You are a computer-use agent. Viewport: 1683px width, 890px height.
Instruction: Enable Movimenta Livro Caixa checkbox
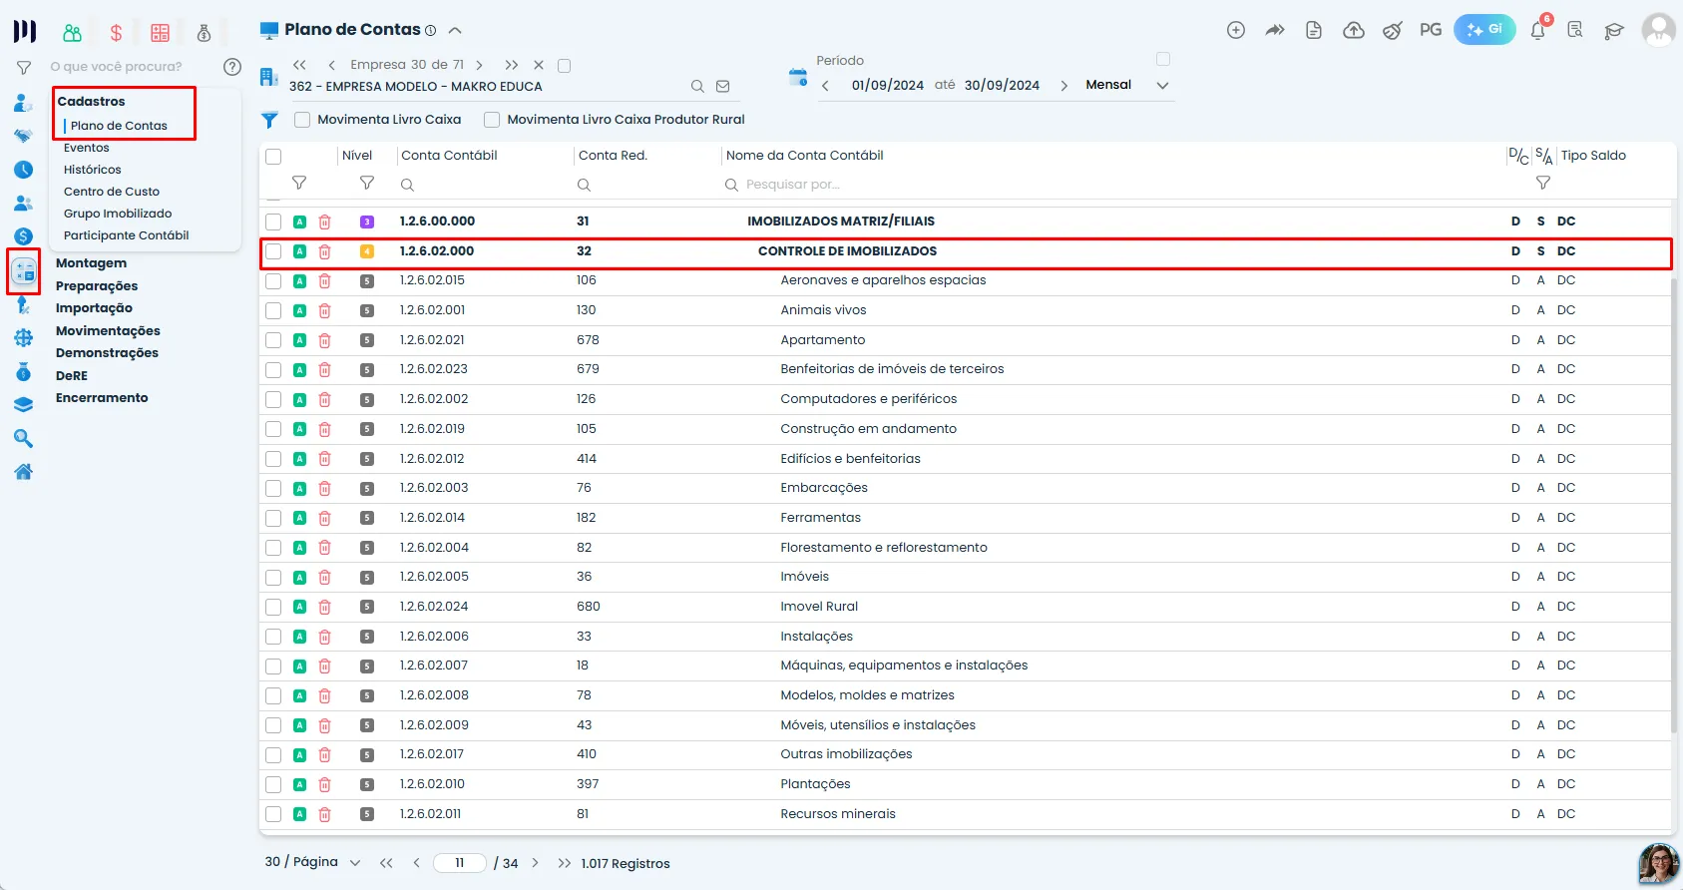pyautogui.click(x=302, y=120)
